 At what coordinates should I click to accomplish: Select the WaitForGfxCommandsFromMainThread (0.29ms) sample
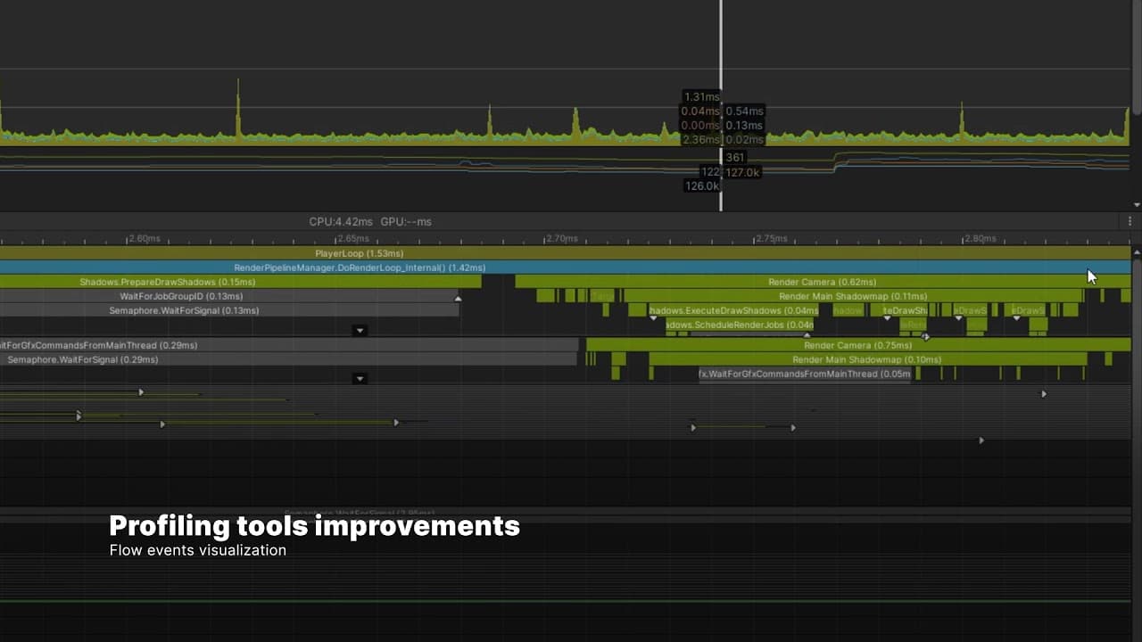tap(289, 345)
